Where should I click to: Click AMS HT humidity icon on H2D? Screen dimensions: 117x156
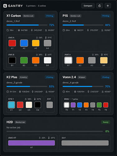tap(40, 138)
